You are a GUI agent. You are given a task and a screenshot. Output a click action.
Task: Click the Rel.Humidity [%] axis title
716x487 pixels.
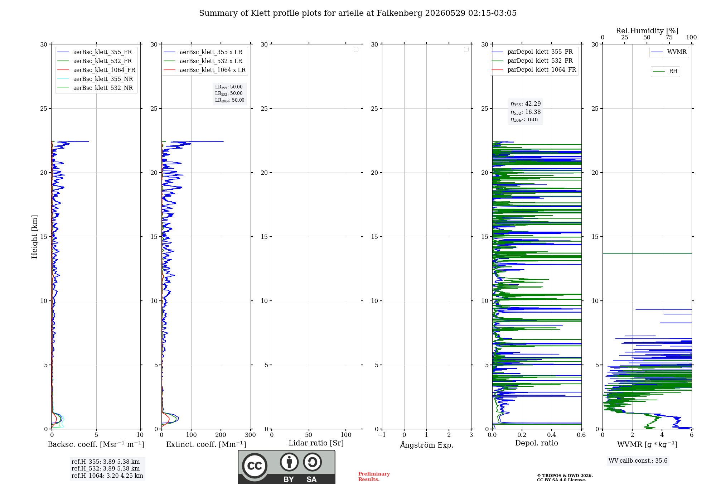point(647,31)
